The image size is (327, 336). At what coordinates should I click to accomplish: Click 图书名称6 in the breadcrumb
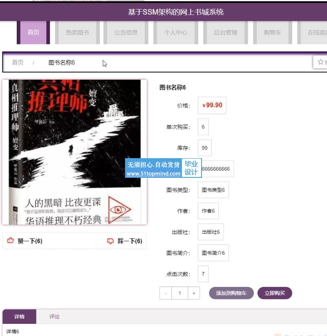[61, 62]
